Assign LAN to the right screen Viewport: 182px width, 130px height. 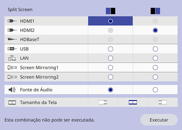tap(155, 58)
